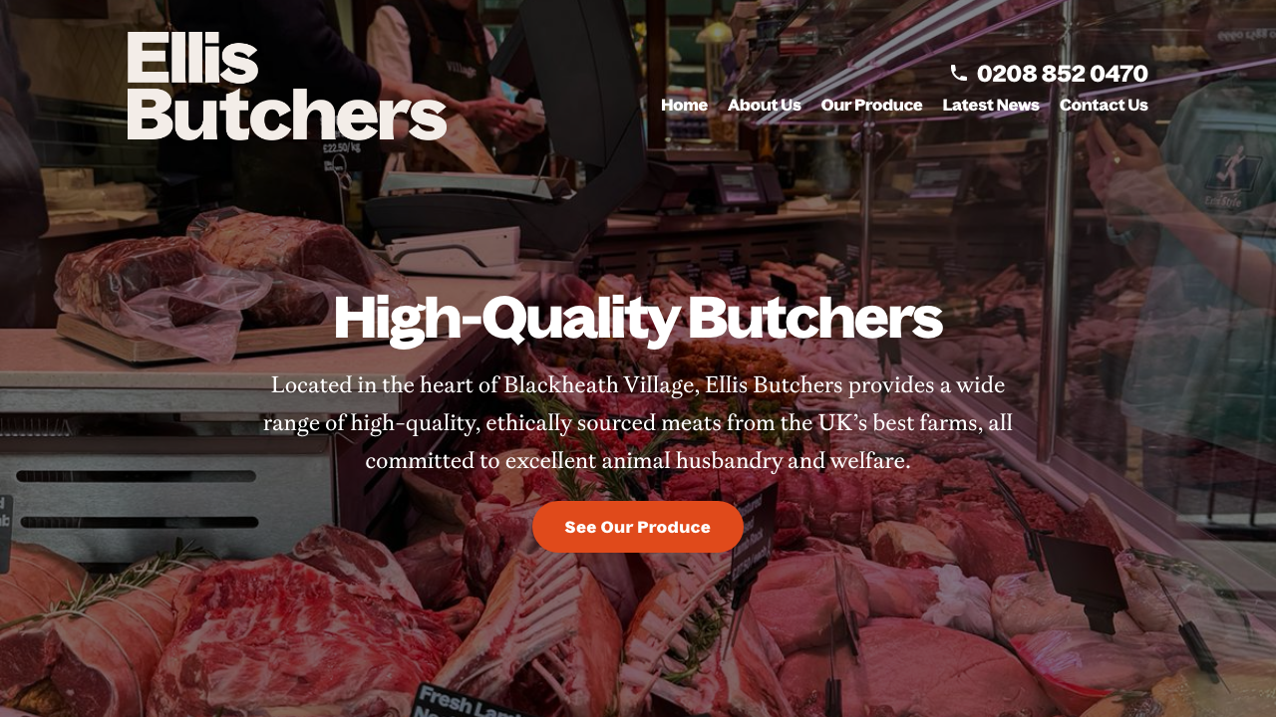Click the High-Quality Butchers heading
The width and height of the screenshot is (1276, 717).
pos(638,319)
